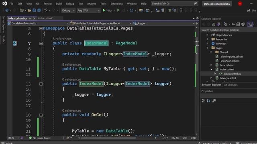Click the Hot Reload toolbar icon

pos(131,10)
